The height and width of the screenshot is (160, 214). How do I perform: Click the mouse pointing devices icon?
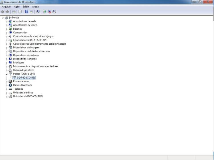(10, 66)
